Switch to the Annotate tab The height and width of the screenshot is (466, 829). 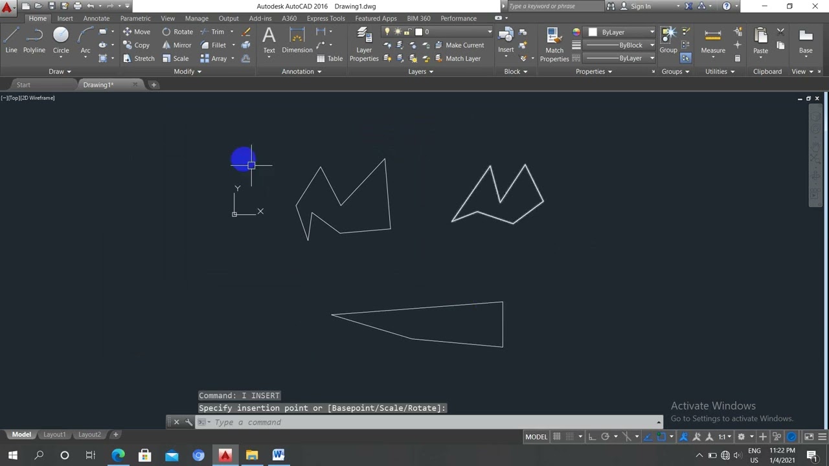[x=96, y=18]
